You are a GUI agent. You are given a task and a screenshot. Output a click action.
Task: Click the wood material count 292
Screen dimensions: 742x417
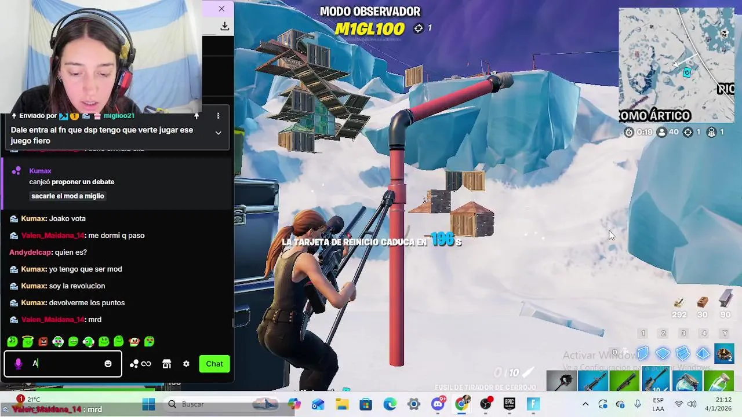[679, 314]
